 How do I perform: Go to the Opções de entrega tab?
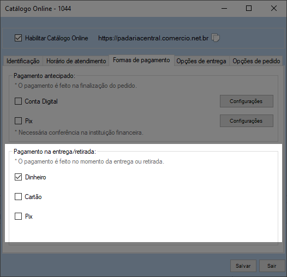tap(201, 61)
